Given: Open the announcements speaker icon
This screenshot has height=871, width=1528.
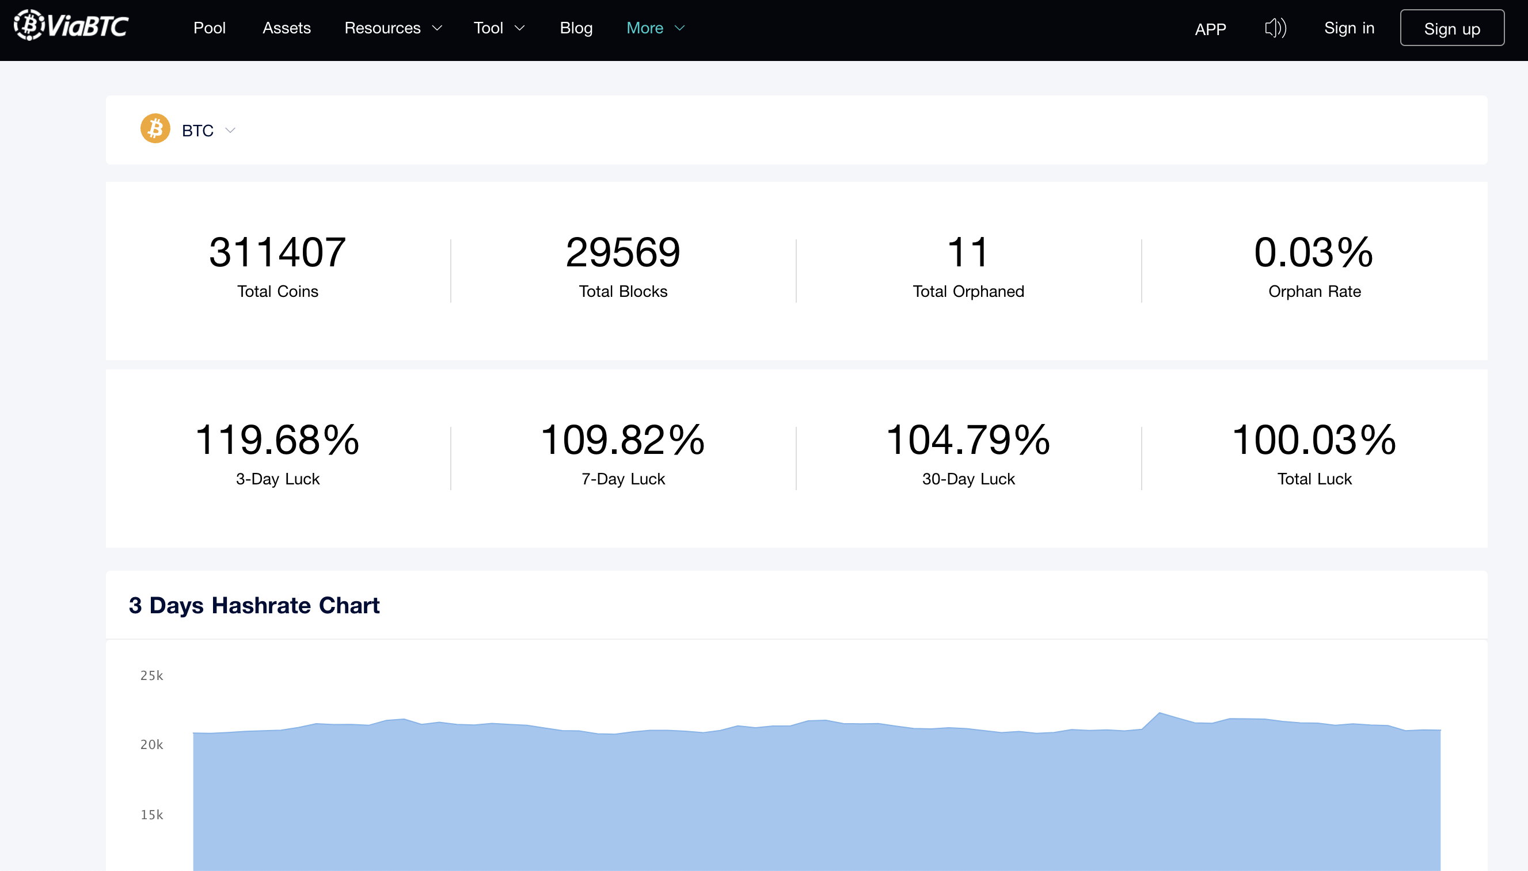Looking at the screenshot, I should (1275, 28).
